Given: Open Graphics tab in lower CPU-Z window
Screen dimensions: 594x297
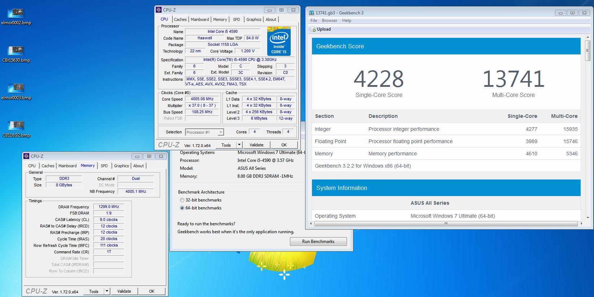Looking at the screenshot, I should tap(122, 166).
